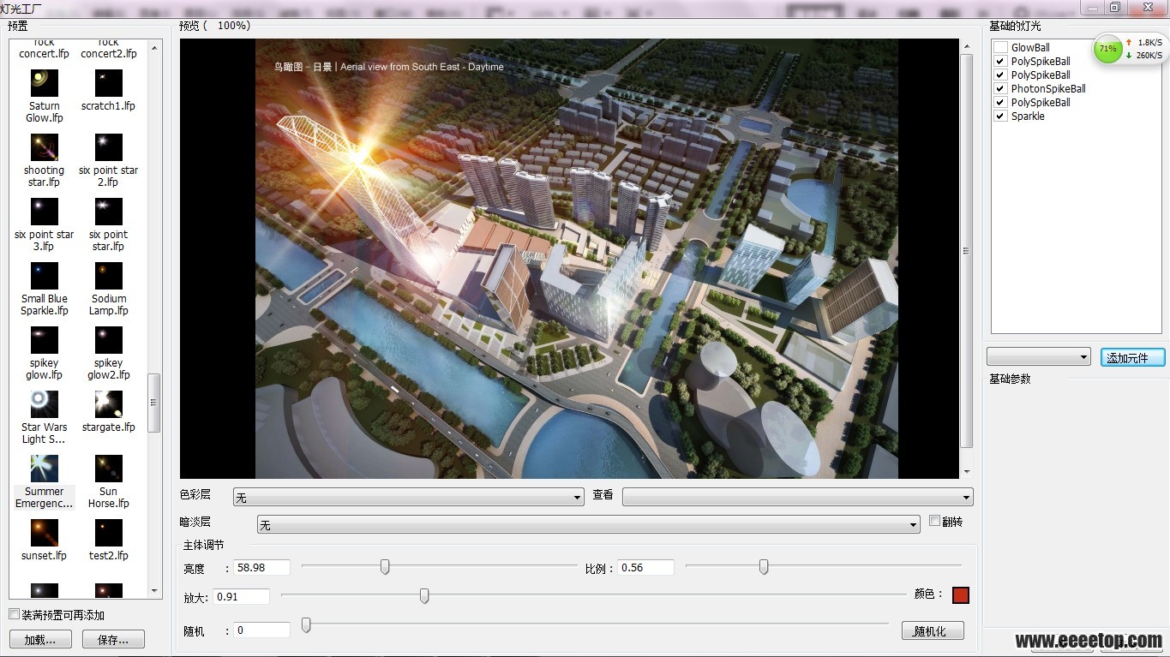Click the 随机 value field showing 0
Viewport: 1170px width, 657px height.
(x=262, y=630)
